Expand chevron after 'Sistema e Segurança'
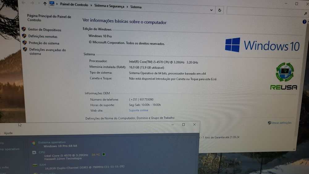Screen dimensions: 309x174 127,7
